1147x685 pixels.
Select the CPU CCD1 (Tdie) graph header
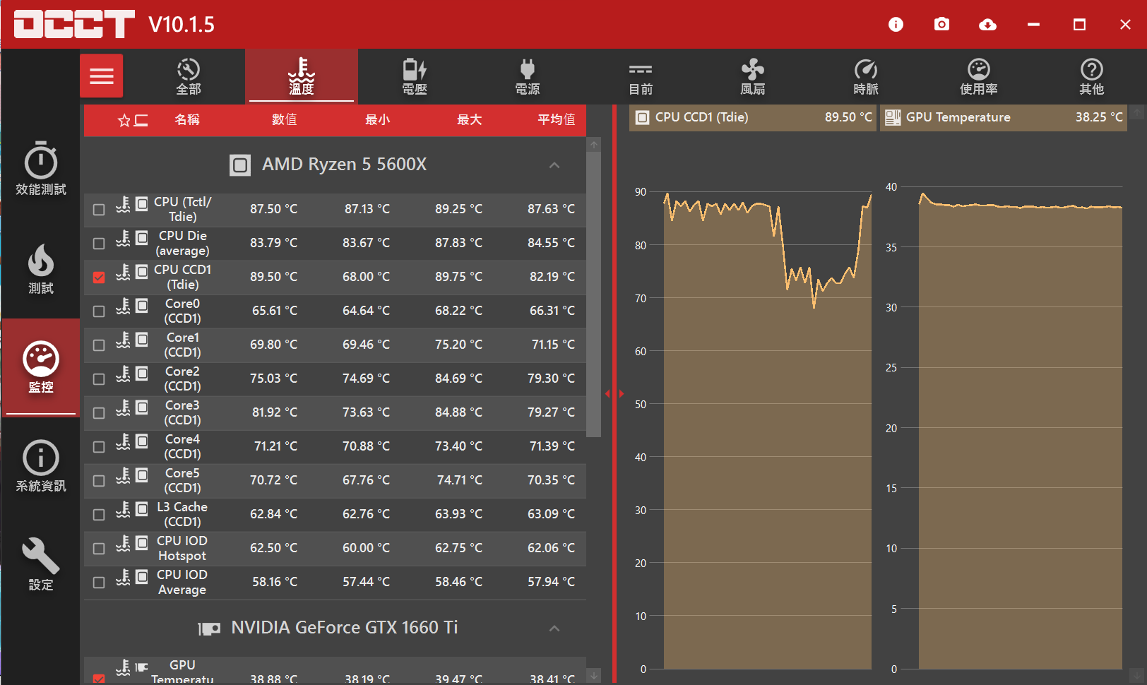(753, 118)
